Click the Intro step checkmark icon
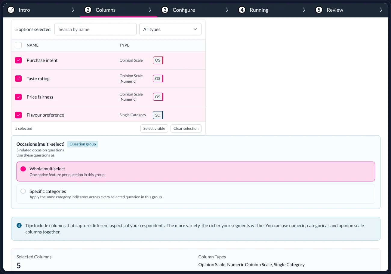391x274 pixels. click(x=11, y=10)
